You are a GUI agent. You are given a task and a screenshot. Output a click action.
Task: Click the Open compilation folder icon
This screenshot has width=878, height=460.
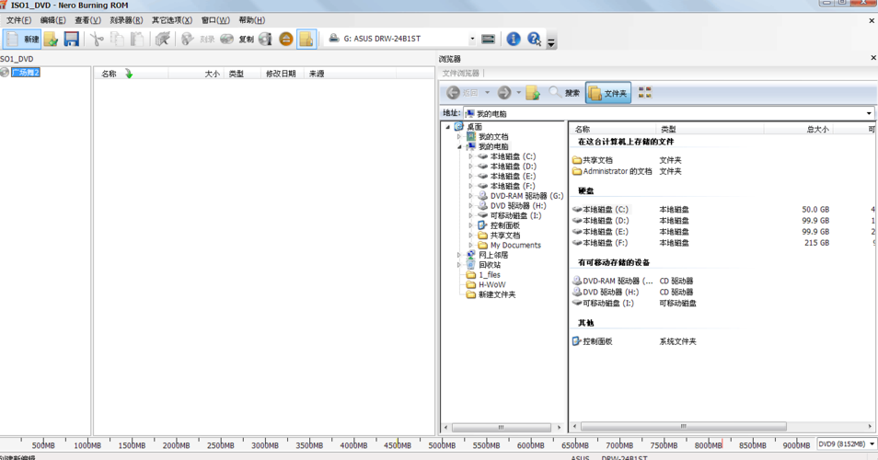coord(52,39)
